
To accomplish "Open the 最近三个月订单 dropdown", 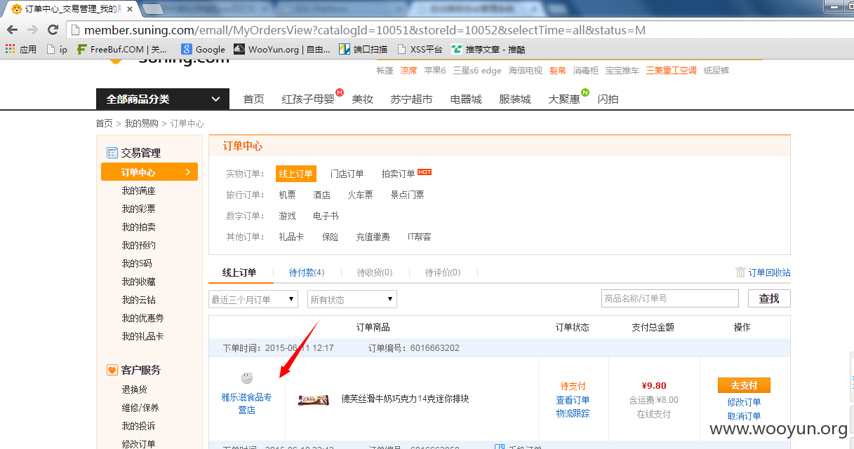I will [x=253, y=299].
